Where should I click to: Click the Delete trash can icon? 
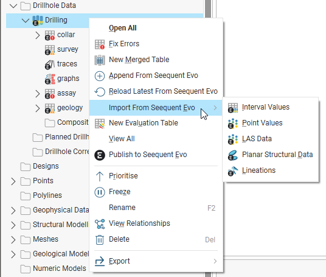100,240
